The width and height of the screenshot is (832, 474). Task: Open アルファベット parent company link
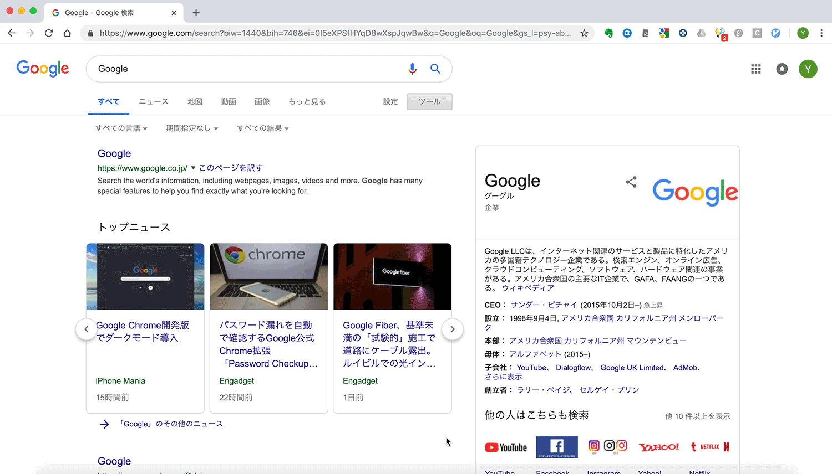point(535,354)
